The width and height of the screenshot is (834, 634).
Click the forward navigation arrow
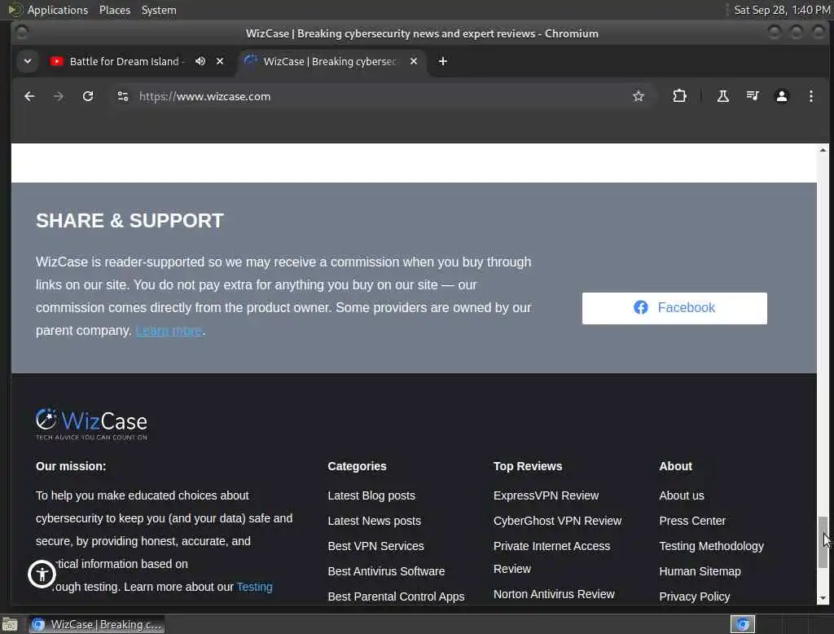coord(59,96)
